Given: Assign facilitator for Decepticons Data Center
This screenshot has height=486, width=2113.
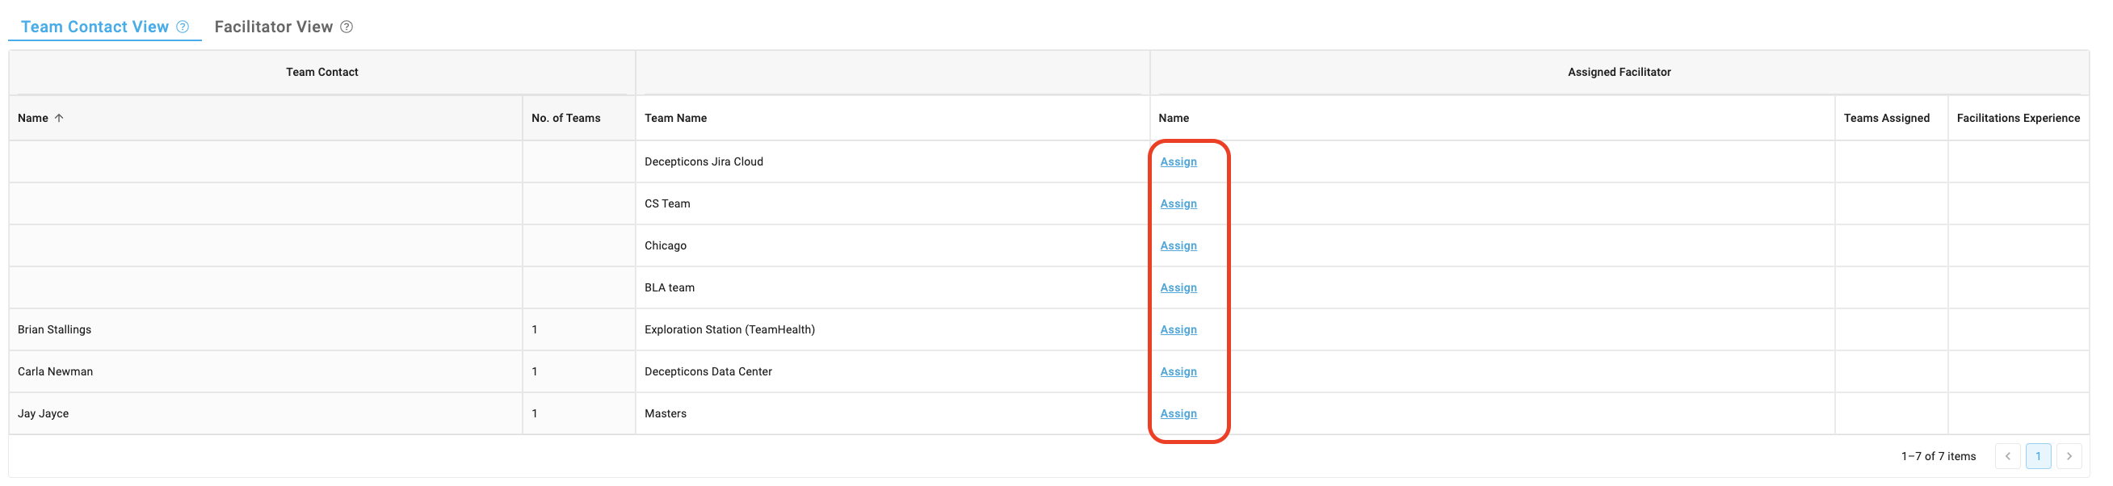Looking at the screenshot, I should [x=1178, y=371].
